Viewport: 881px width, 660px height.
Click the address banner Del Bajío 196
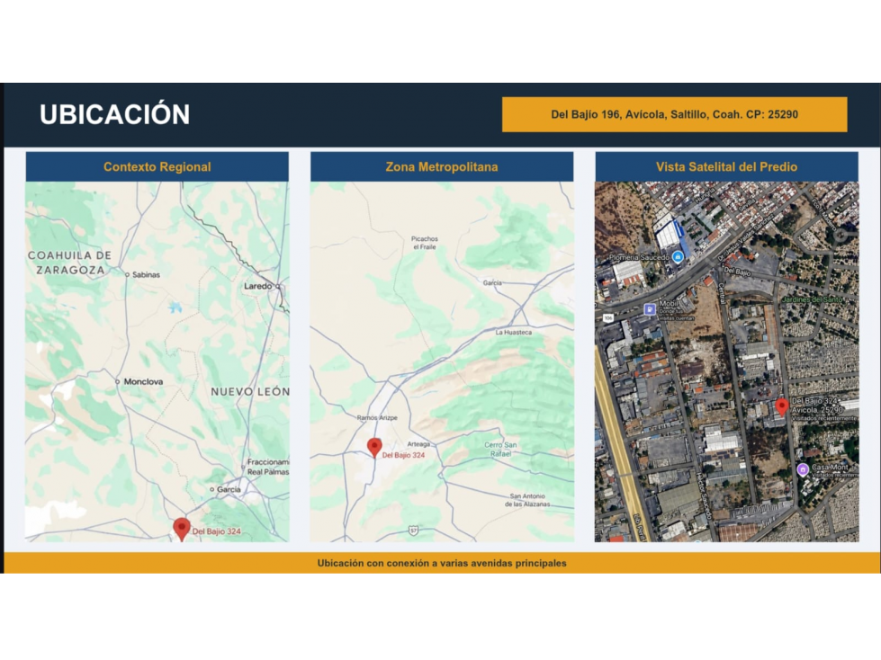pyautogui.click(x=674, y=114)
